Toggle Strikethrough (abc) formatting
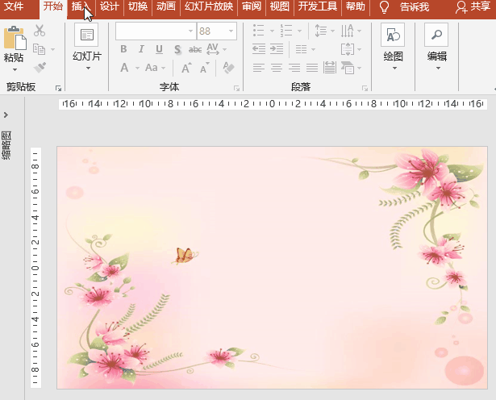The width and height of the screenshot is (496, 400). coord(195,49)
